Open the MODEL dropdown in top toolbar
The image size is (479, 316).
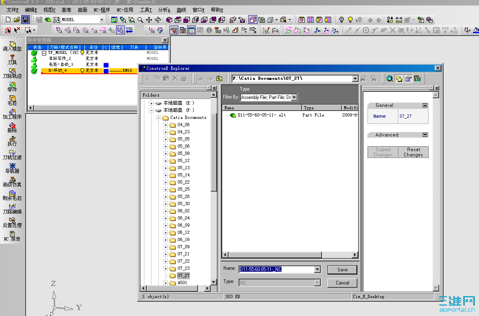click(x=102, y=20)
